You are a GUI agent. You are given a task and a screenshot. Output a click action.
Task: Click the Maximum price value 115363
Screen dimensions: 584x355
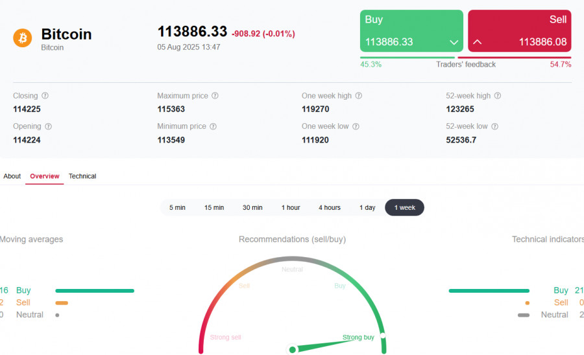click(171, 109)
